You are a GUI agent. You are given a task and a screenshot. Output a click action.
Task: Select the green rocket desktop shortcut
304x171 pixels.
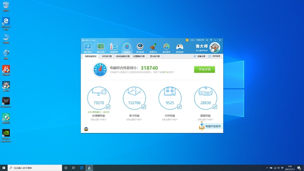point(6,118)
